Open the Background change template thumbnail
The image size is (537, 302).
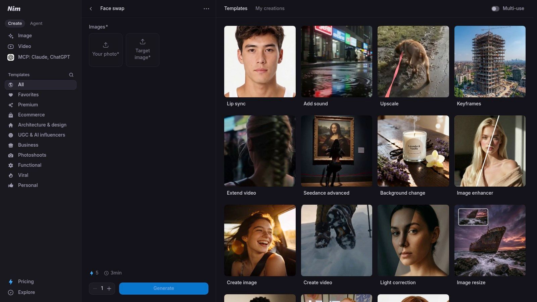click(x=413, y=151)
